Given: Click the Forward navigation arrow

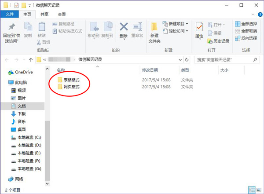Looking at the screenshot, I should point(16,60).
